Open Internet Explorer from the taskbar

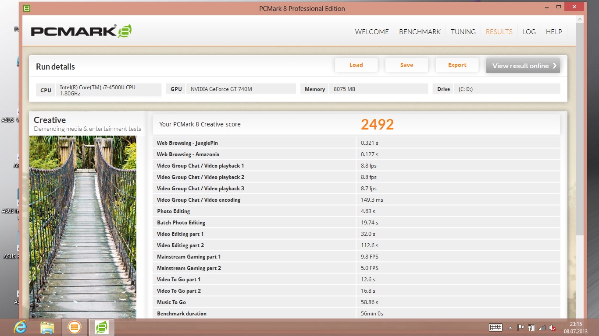[x=20, y=327]
